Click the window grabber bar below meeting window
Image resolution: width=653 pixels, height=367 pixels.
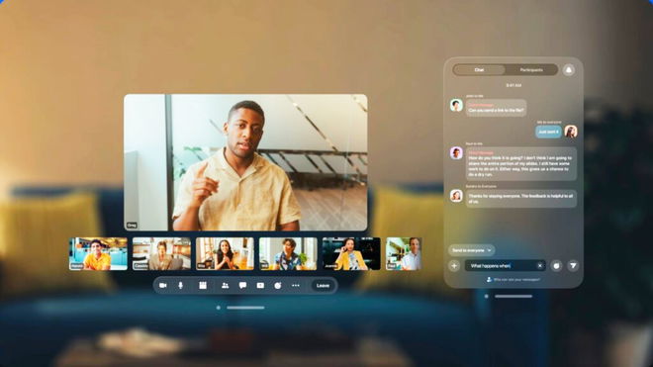pyautogui.click(x=245, y=308)
